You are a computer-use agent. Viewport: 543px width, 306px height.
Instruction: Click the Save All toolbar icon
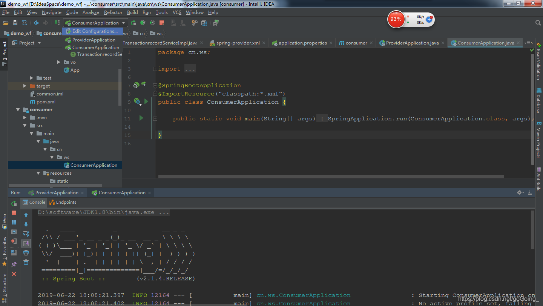pos(15,23)
